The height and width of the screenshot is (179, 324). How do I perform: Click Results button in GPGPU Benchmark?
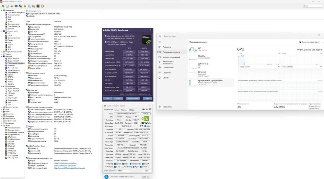coord(118,98)
